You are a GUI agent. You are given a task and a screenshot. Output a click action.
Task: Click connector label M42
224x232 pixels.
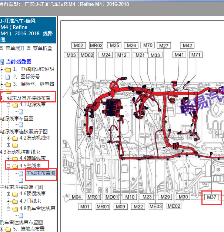187,45
